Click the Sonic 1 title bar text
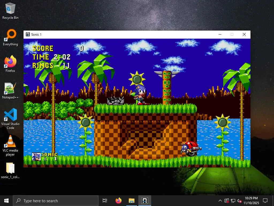 (36, 35)
